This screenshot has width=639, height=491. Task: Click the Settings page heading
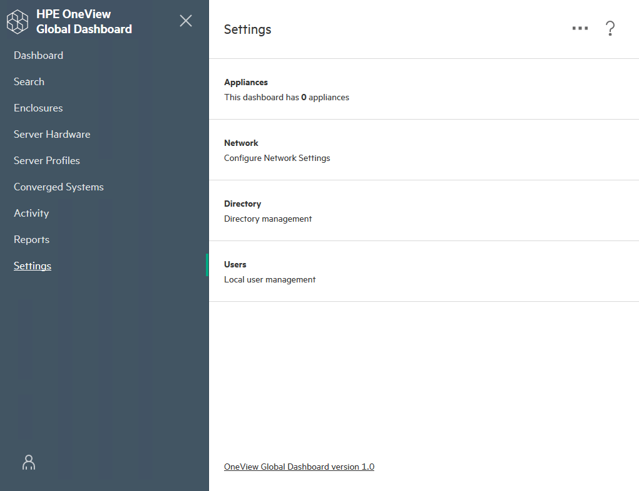point(248,29)
